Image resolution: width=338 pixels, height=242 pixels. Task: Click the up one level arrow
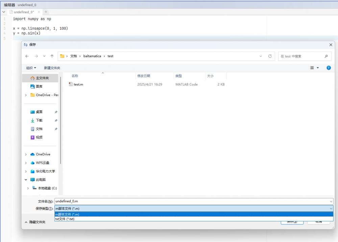52,56
